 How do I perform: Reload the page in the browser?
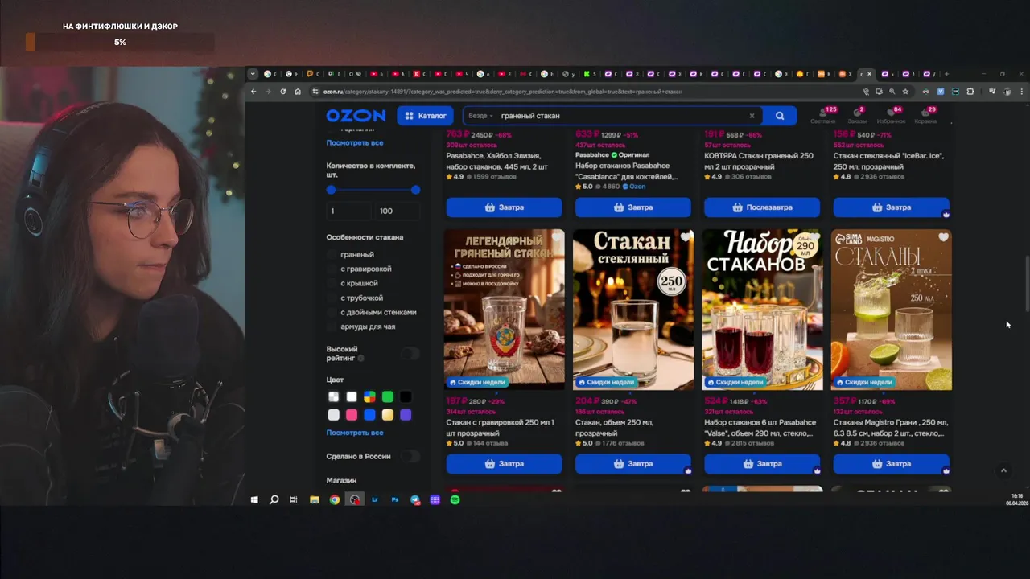(x=283, y=92)
